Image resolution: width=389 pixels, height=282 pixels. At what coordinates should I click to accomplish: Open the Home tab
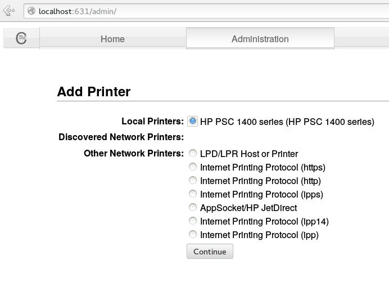click(x=112, y=39)
